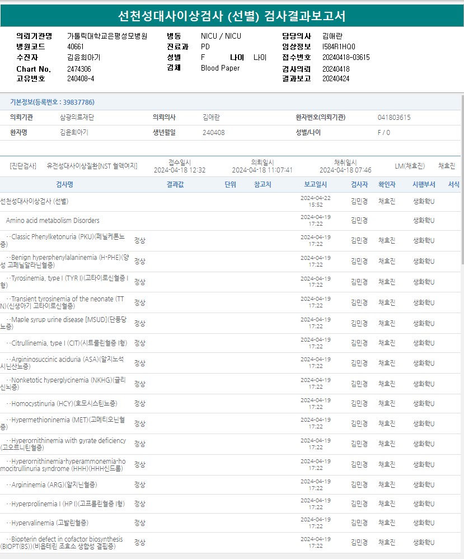Click the 접수일시 value 2024-04-18 12:32
The image size is (464, 559).
pyautogui.click(x=180, y=170)
